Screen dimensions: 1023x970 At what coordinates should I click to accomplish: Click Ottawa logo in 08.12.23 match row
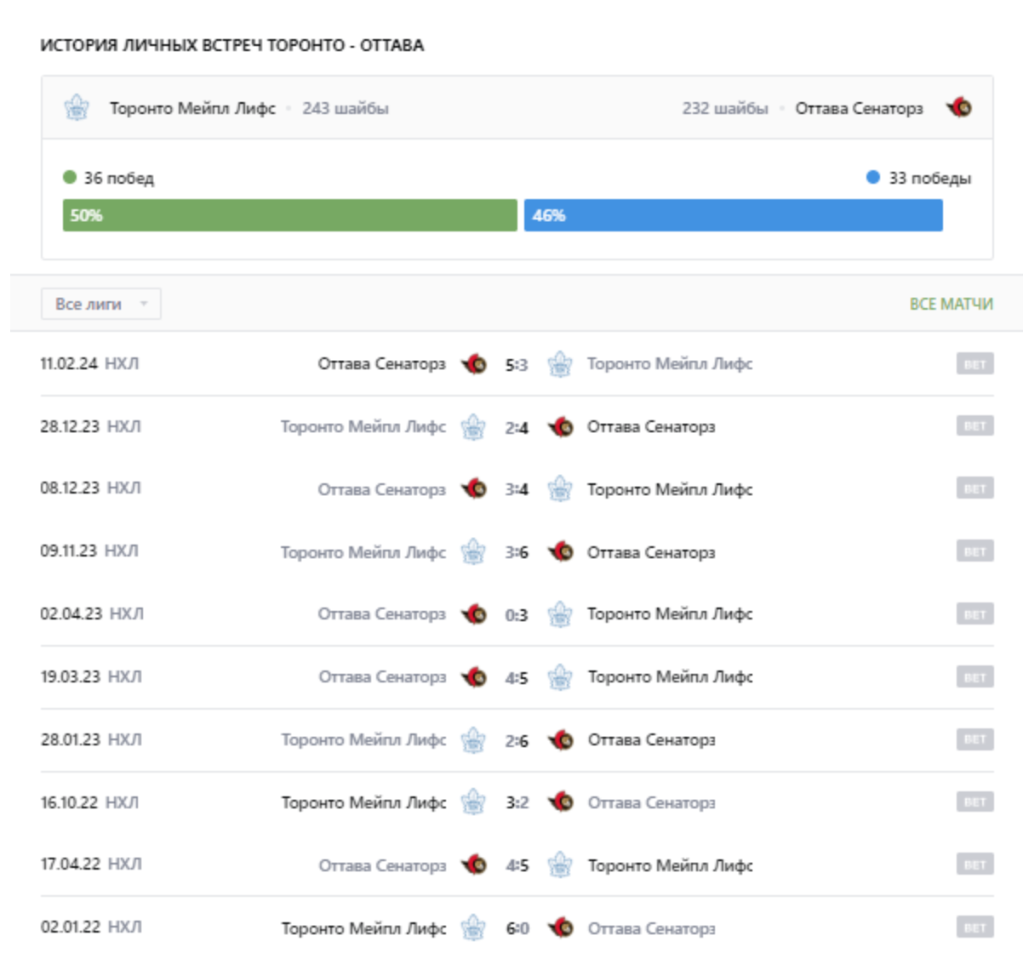coord(474,489)
